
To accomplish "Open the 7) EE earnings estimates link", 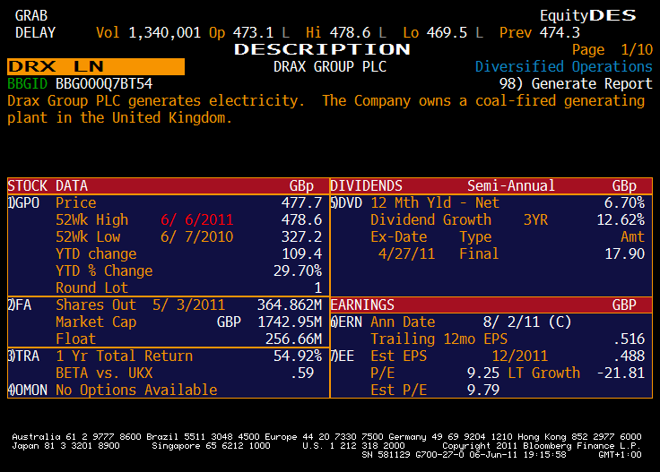I will (343, 356).
